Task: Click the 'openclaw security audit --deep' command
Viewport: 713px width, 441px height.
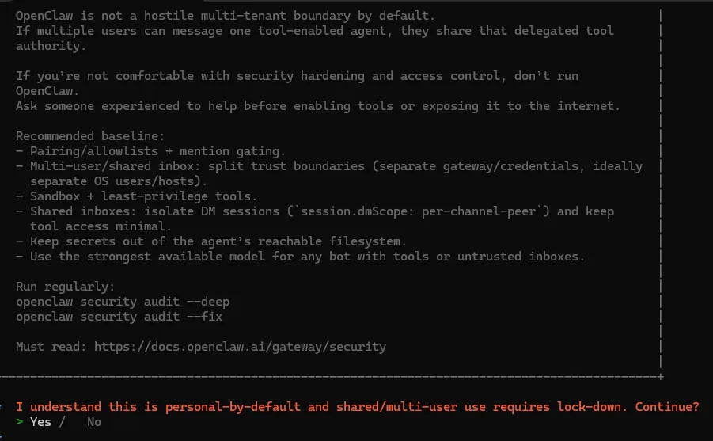Action: click(123, 302)
